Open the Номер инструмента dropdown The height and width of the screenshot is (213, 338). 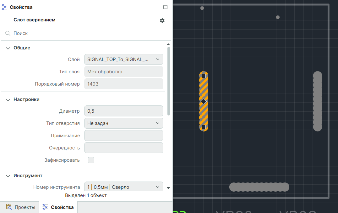tap(124, 187)
